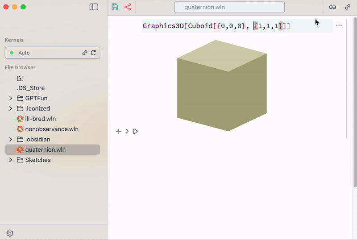Screen dimensions: 357x240
Task: Expand the GPTFun folder
Action: tap(10, 98)
